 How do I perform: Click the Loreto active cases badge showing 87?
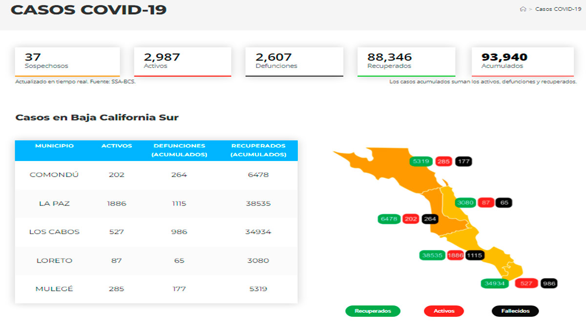click(486, 203)
